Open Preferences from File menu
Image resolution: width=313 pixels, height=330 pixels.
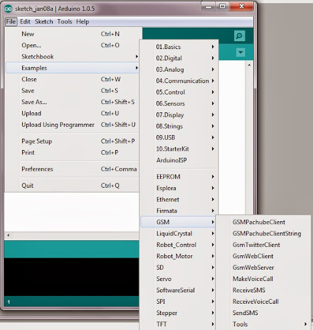(72, 169)
